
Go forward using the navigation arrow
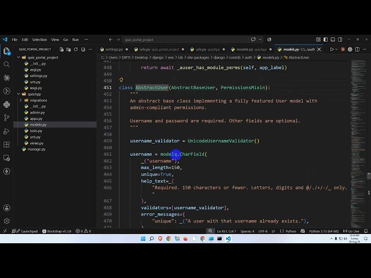(x=118, y=40)
